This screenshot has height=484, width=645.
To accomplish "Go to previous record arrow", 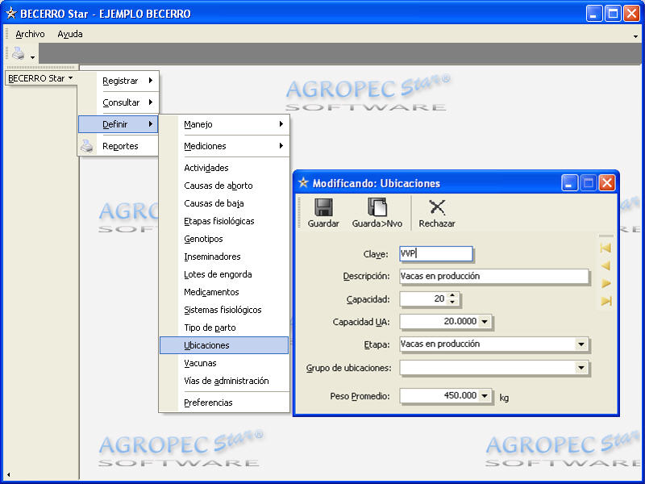I will tap(605, 266).
